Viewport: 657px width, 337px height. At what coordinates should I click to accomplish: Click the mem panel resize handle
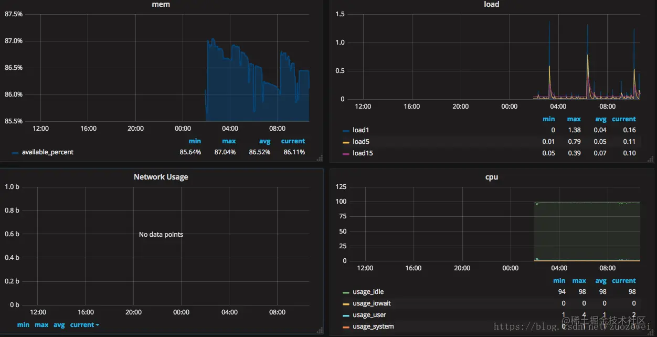point(320,157)
